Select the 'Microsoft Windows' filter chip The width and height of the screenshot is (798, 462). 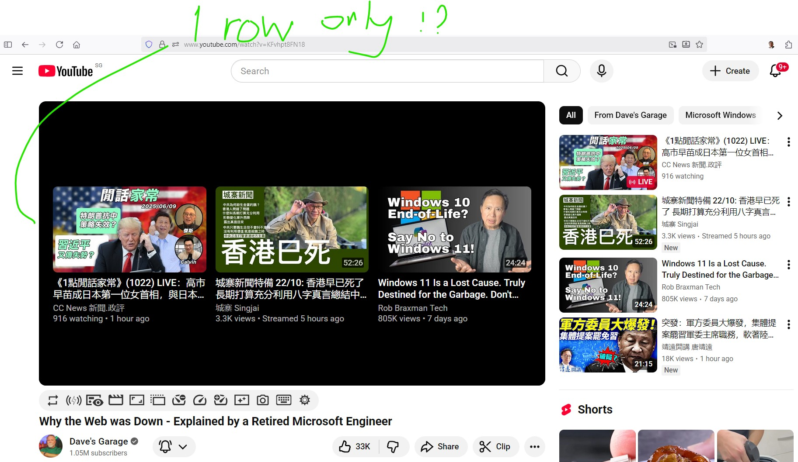tap(720, 115)
